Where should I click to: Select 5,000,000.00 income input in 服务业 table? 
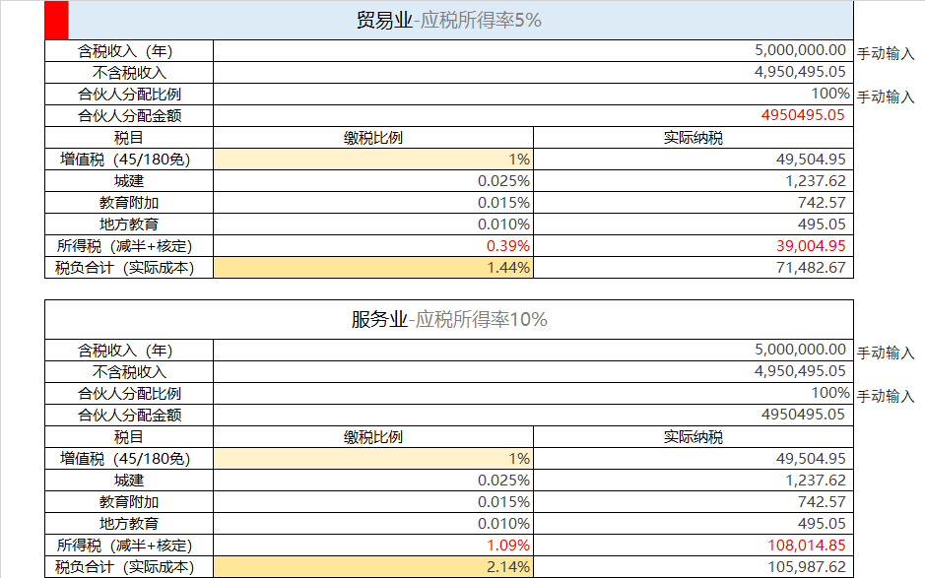coord(533,350)
